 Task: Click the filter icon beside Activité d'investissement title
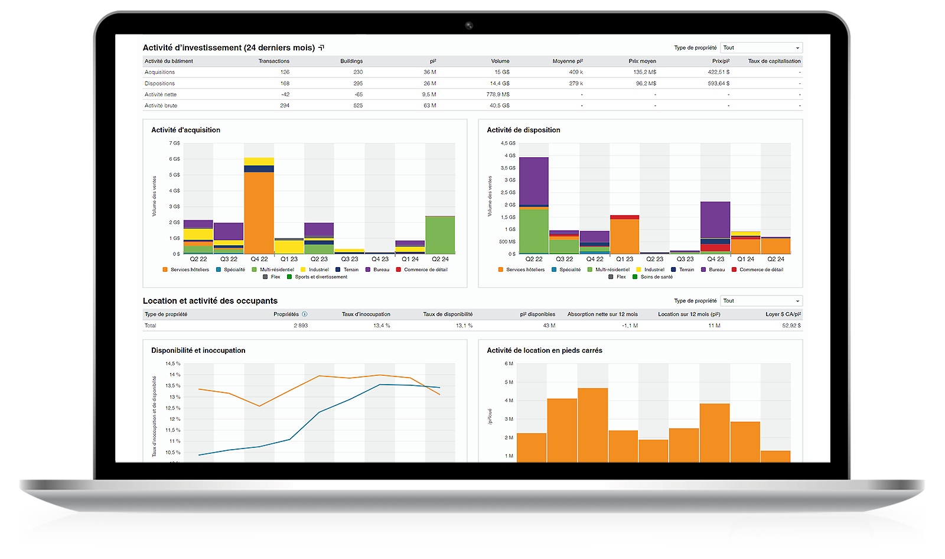click(321, 48)
